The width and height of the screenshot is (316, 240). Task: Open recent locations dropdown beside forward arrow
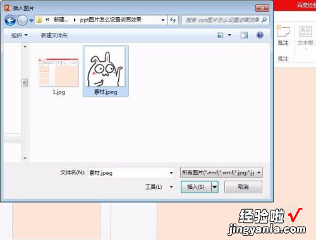31,20
